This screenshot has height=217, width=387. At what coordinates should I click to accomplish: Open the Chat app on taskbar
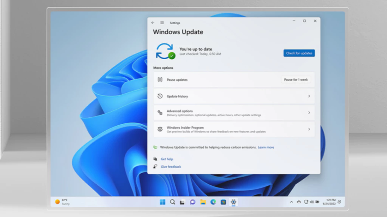tap(192, 202)
